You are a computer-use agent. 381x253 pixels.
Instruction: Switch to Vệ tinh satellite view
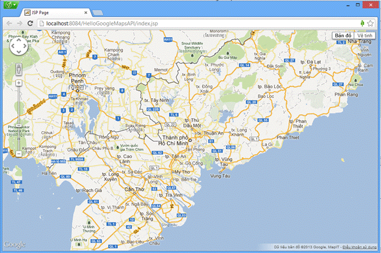pos(365,35)
